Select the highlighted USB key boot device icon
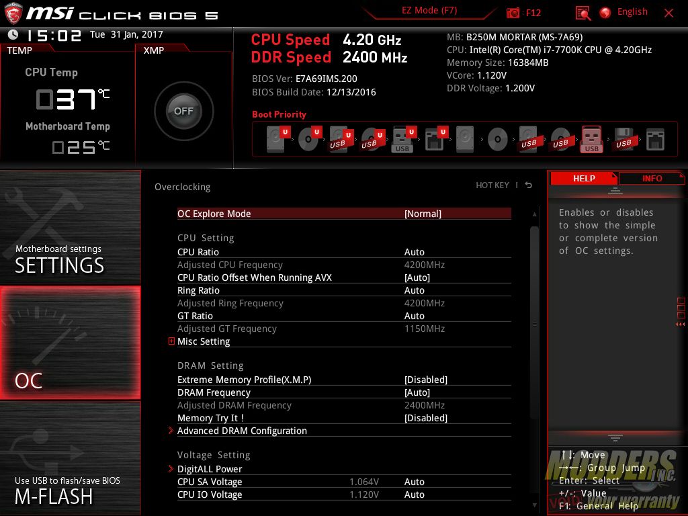 click(x=591, y=140)
